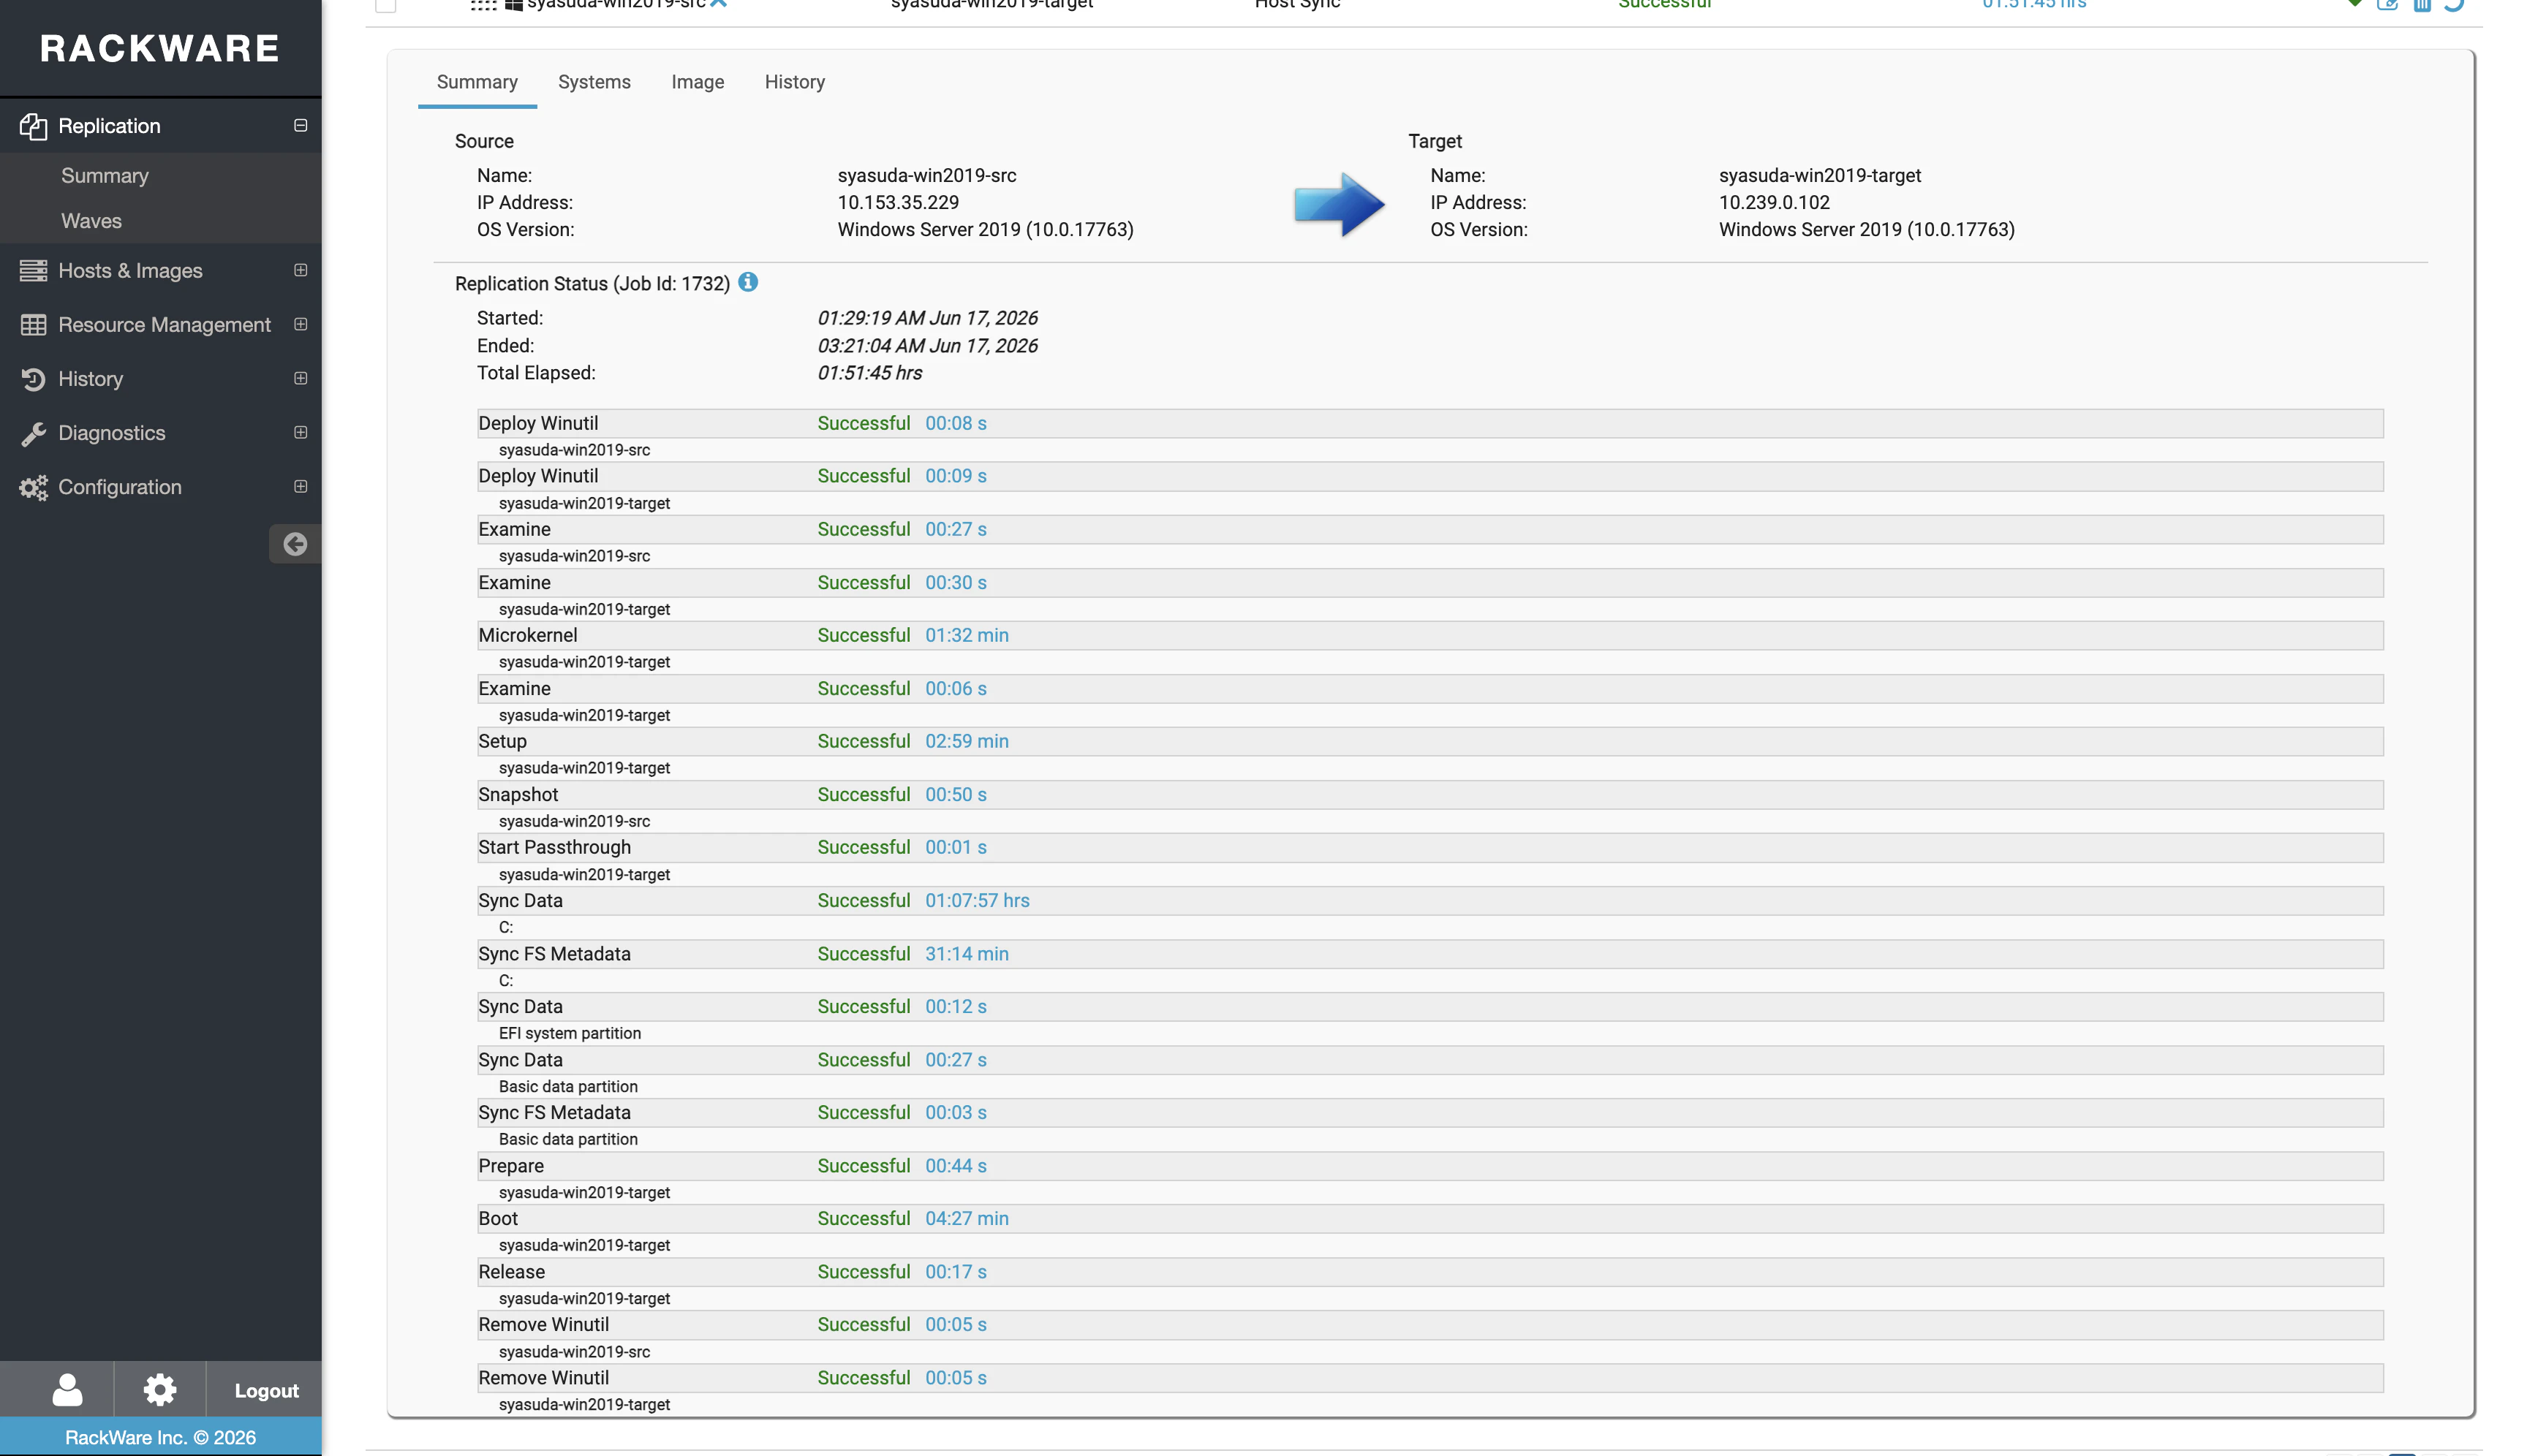Click Successful status in the Release row
2527x1456 pixels.
[864, 1272]
